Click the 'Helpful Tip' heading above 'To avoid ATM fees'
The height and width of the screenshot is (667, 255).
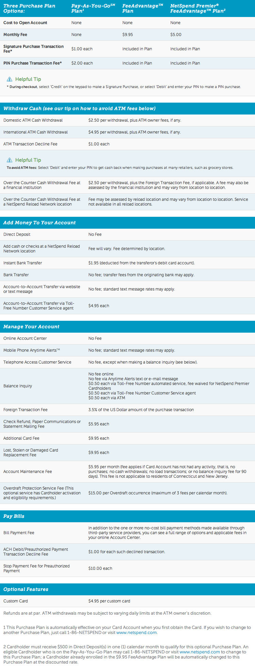(x=28, y=160)
